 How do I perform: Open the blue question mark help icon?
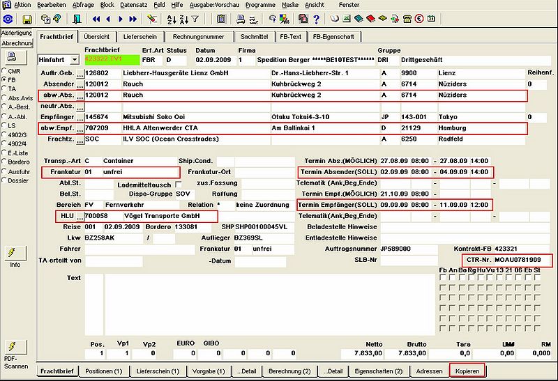(317, 20)
